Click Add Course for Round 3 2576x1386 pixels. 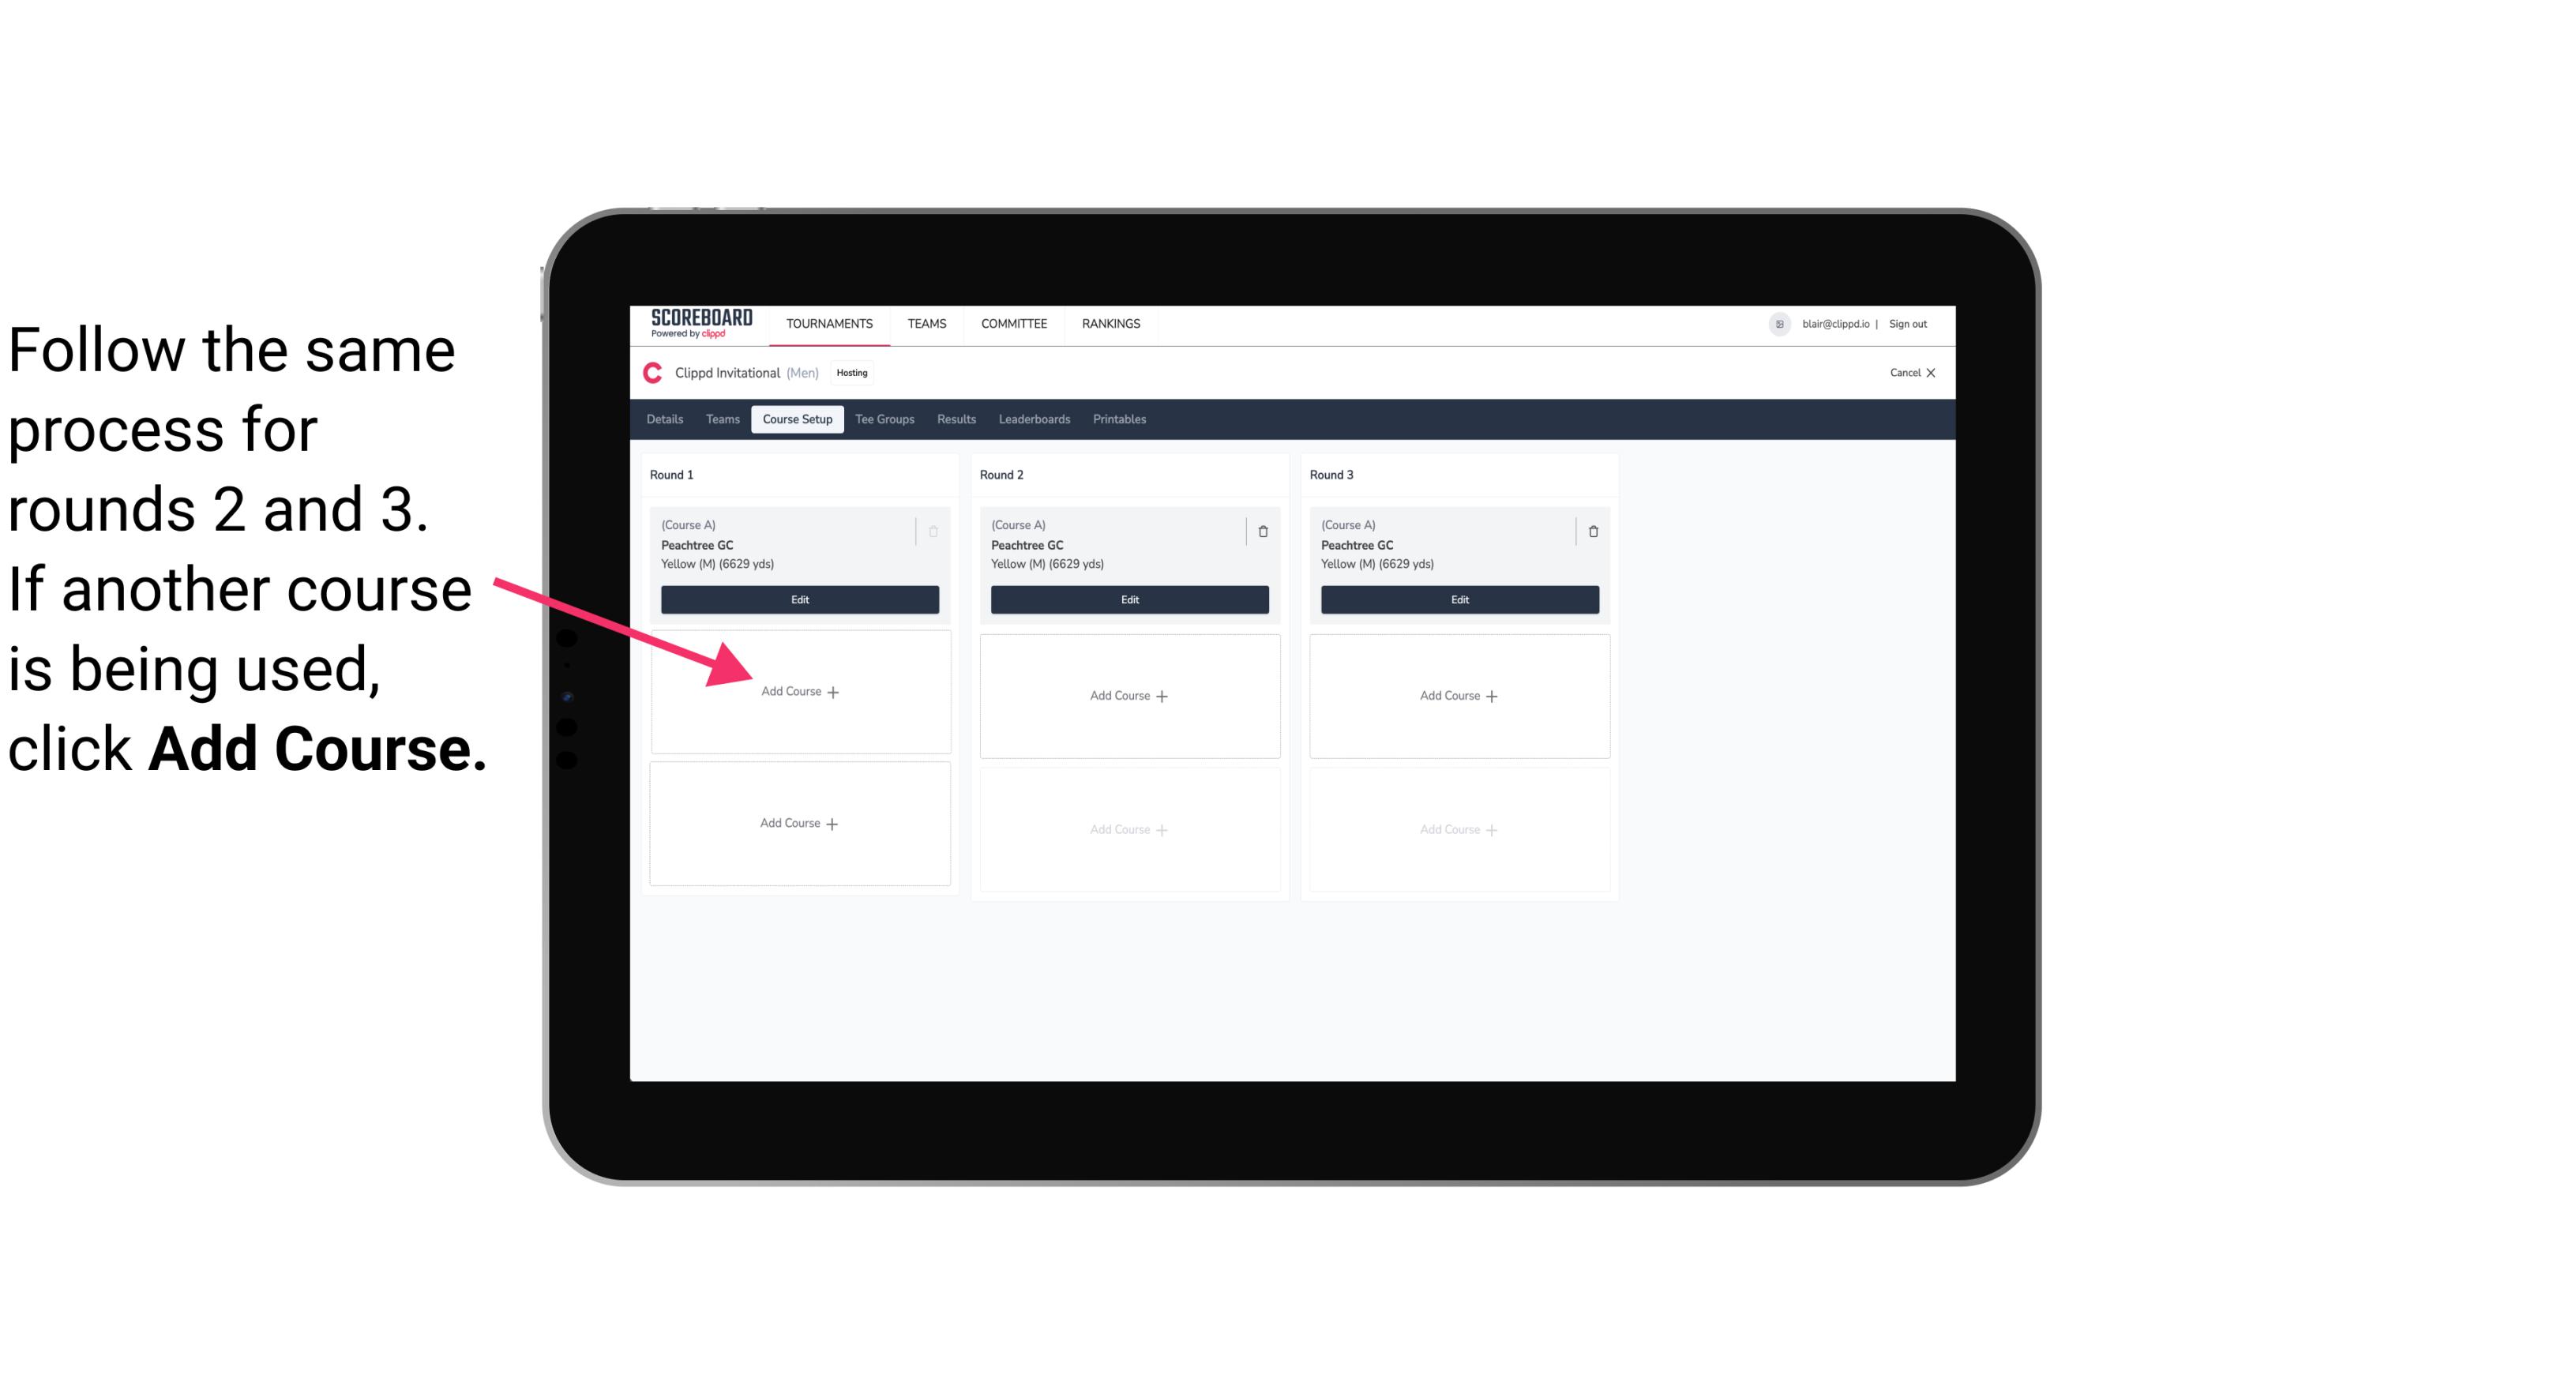tap(1459, 695)
